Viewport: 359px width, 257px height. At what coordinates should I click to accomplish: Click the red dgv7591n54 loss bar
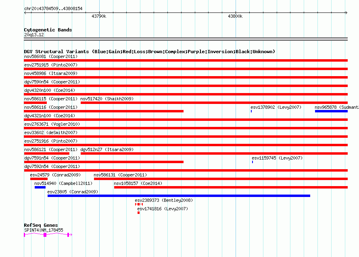coord(104,162)
